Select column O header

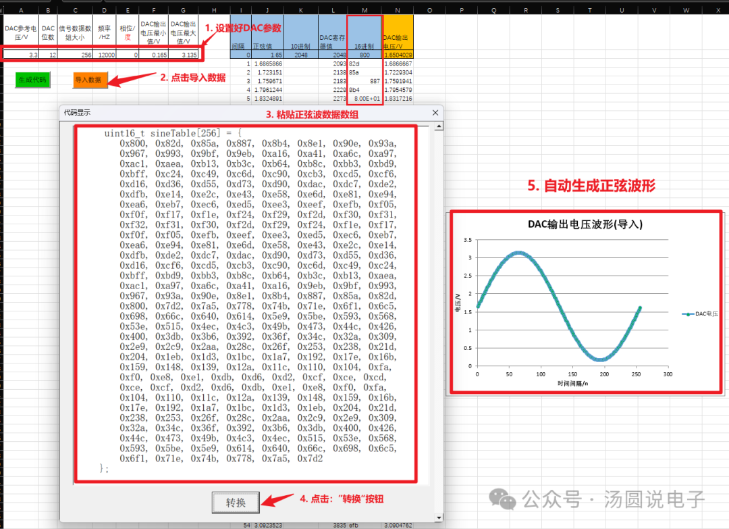point(429,10)
